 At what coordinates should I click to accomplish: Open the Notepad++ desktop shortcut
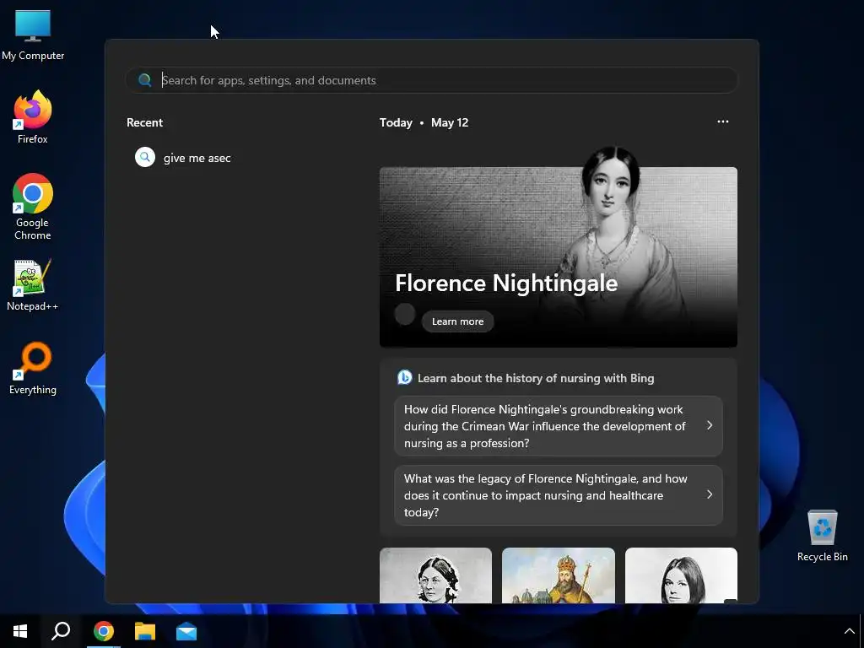click(33, 285)
